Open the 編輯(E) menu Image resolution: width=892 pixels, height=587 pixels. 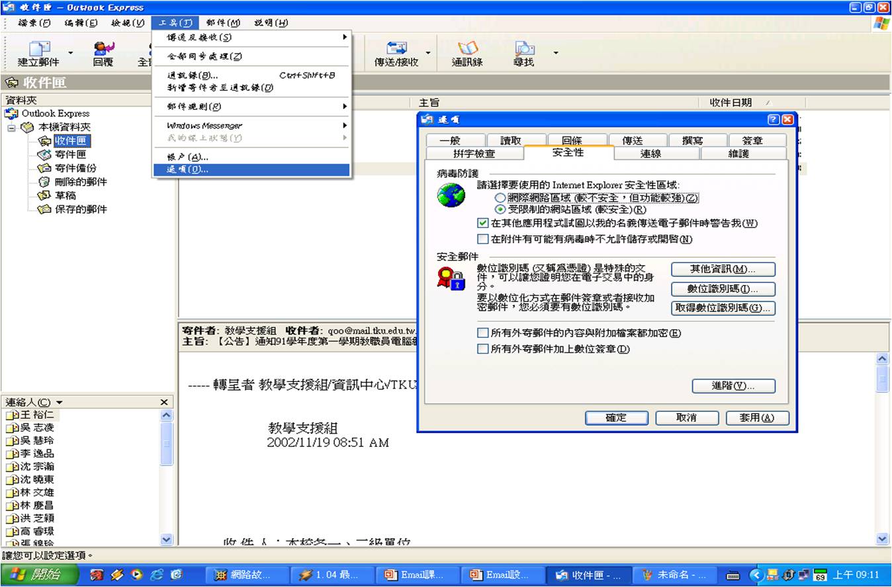81,22
